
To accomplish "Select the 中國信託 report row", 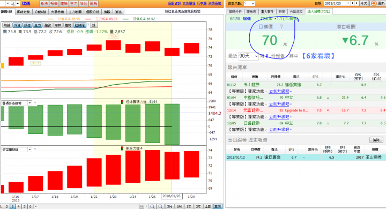I will pyautogui.click(x=306, y=98).
